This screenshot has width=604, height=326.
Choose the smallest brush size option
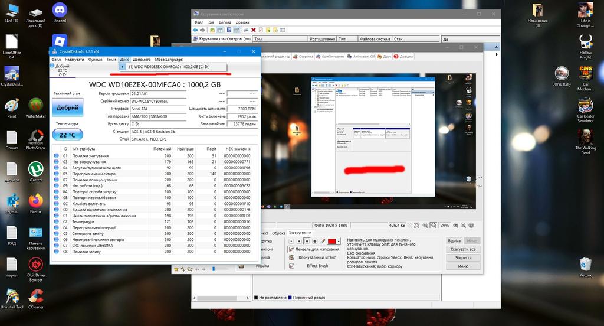[292, 241]
